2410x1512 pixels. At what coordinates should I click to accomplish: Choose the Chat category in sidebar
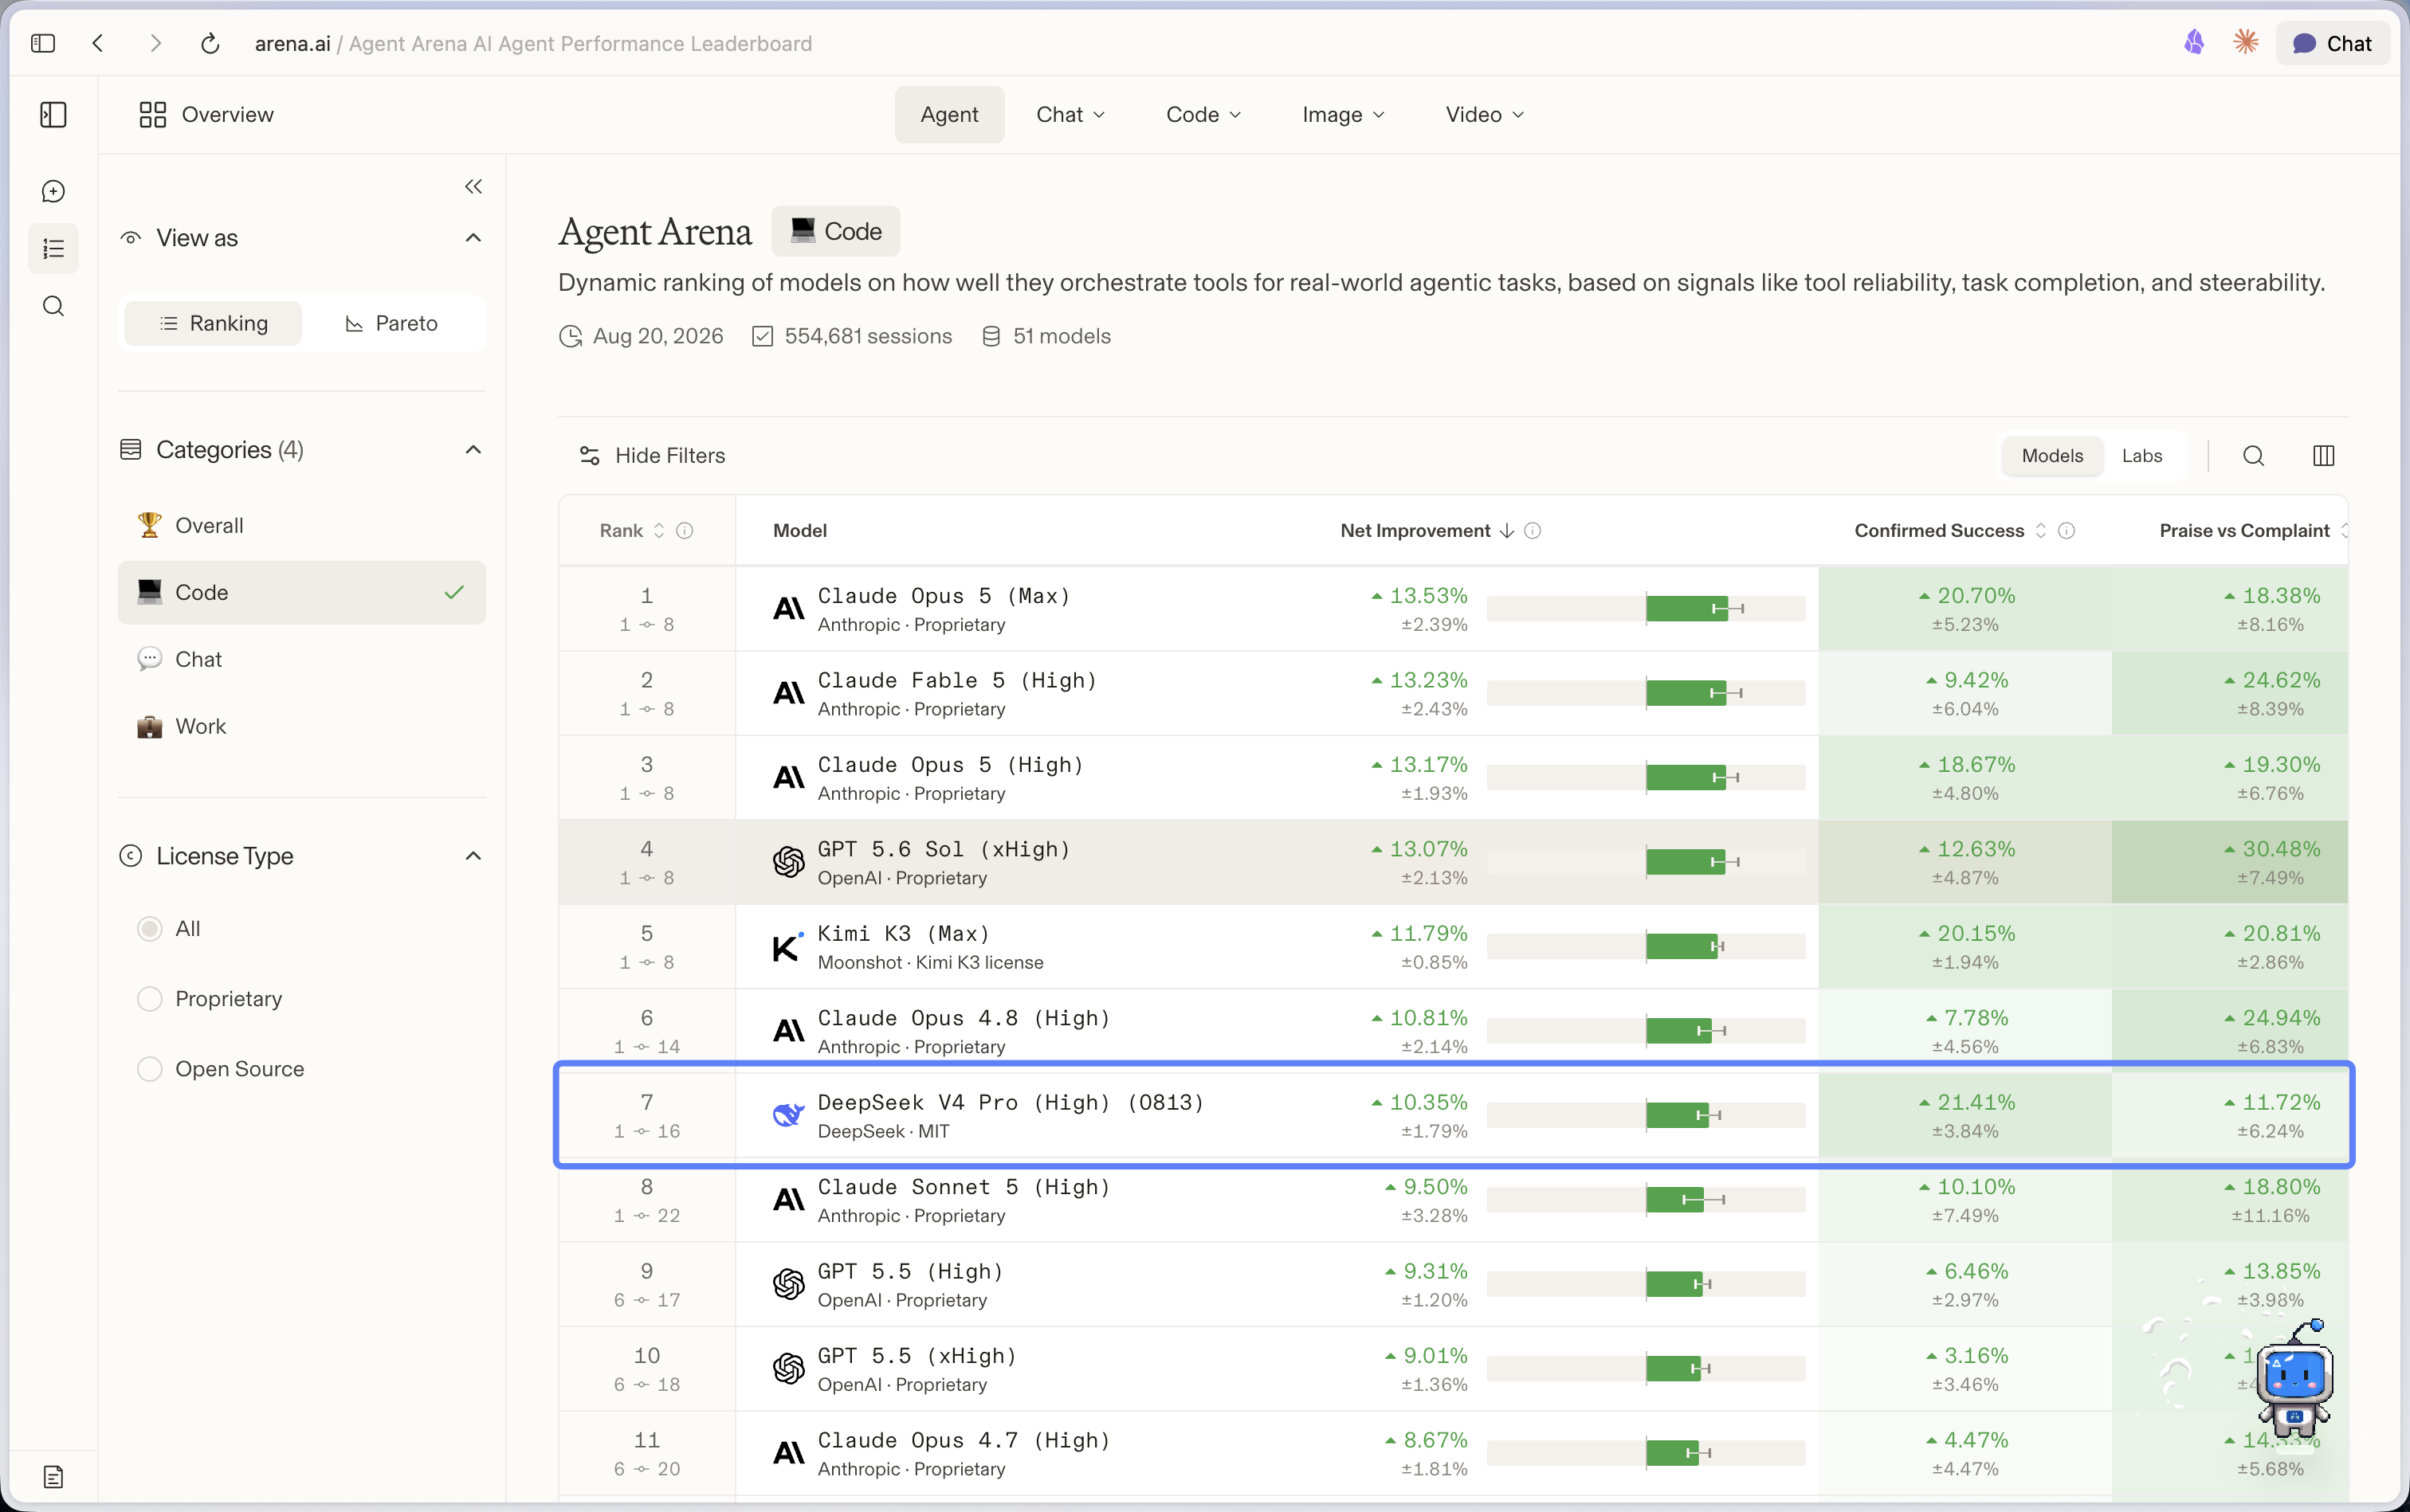pos(301,660)
